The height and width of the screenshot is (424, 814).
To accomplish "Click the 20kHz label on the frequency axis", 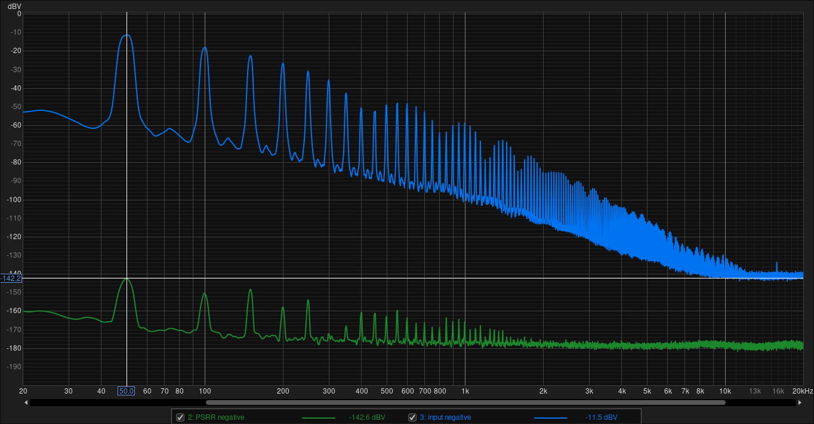I will 803,391.
